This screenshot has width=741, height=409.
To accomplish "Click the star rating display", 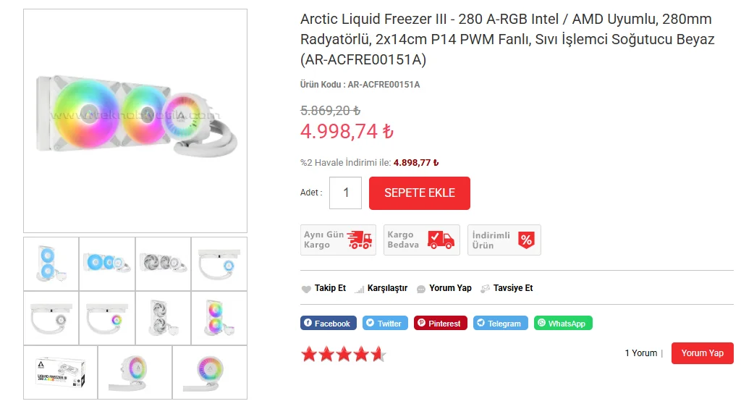I will [x=344, y=354].
